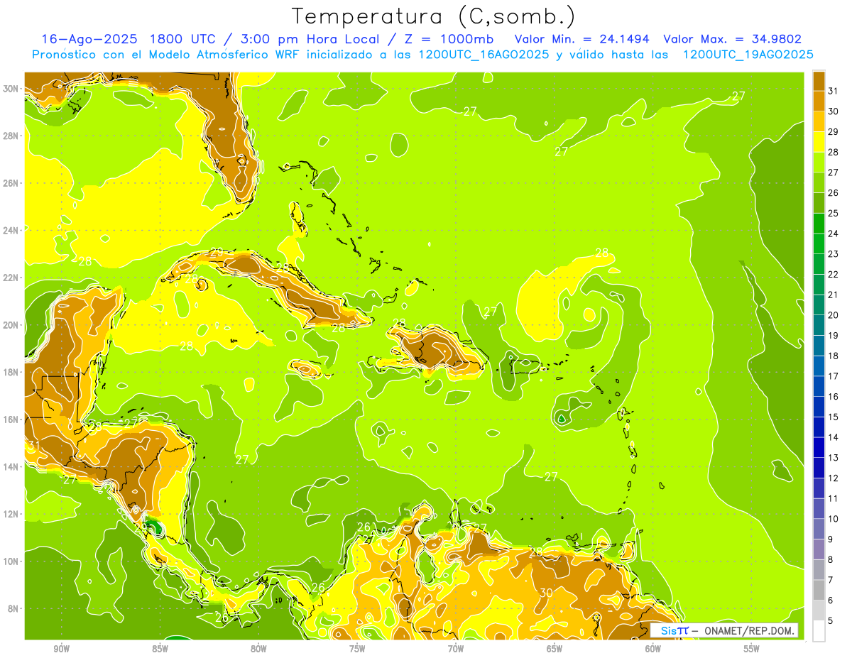Click the '14N' latitude axis label
Viewport: 852px width, 658px height.
coord(11,466)
